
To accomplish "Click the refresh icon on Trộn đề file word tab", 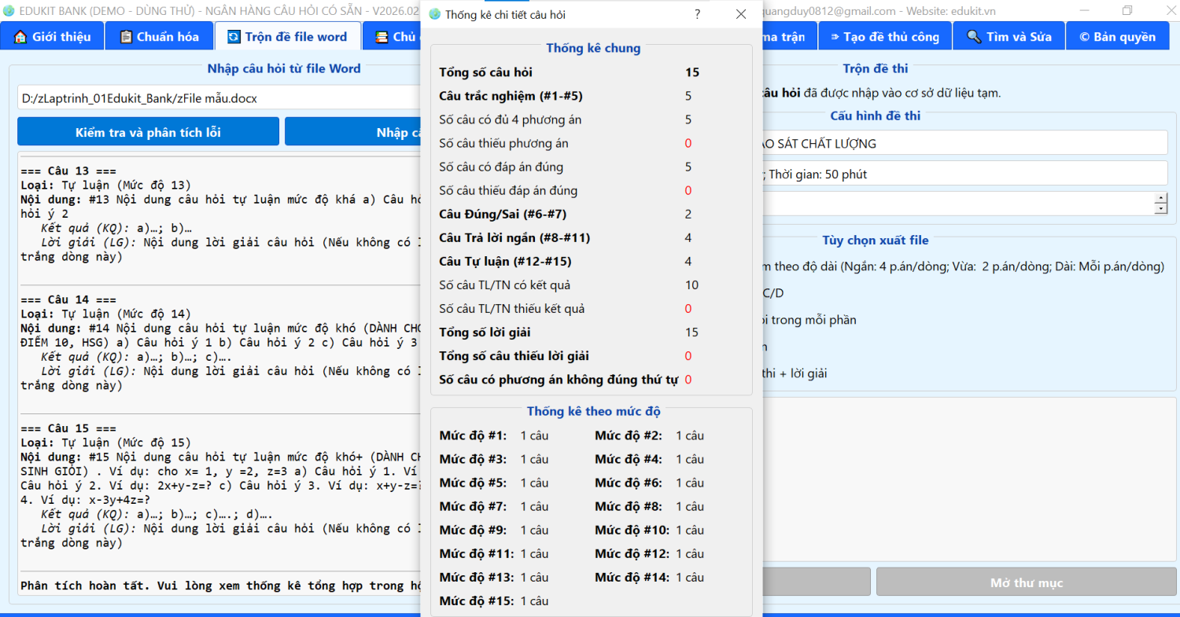I will 234,37.
